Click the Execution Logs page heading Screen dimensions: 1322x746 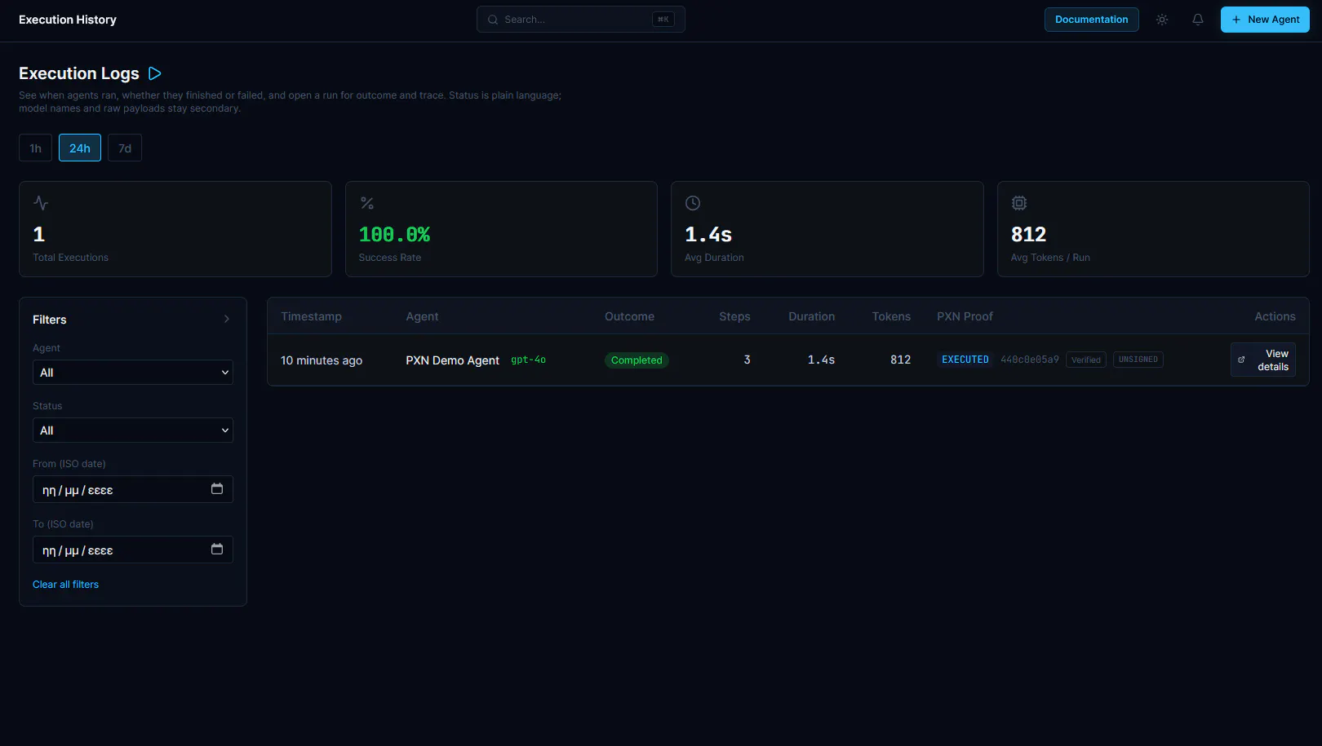(79, 73)
